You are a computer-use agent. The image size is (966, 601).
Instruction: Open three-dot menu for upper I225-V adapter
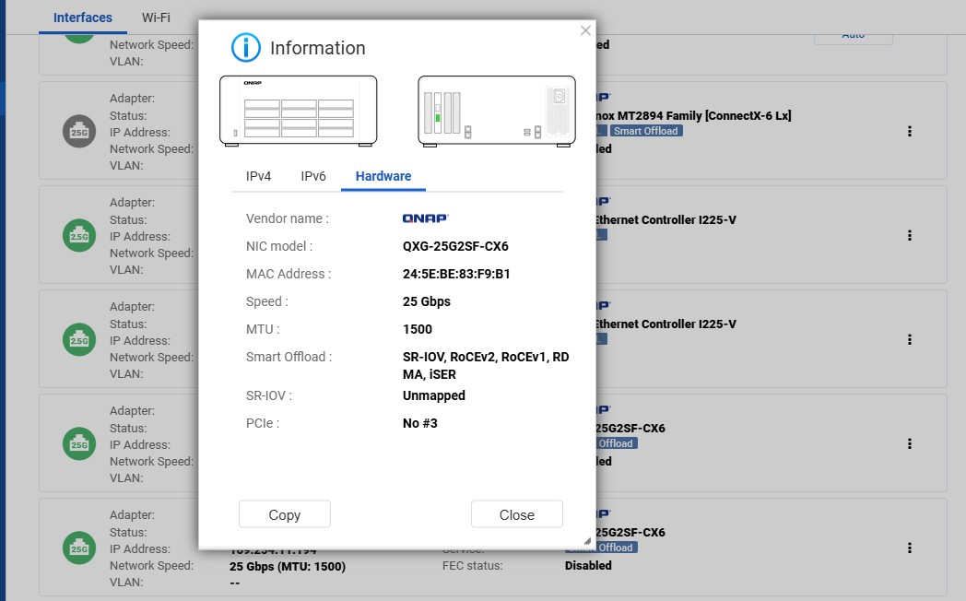coord(909,236)
